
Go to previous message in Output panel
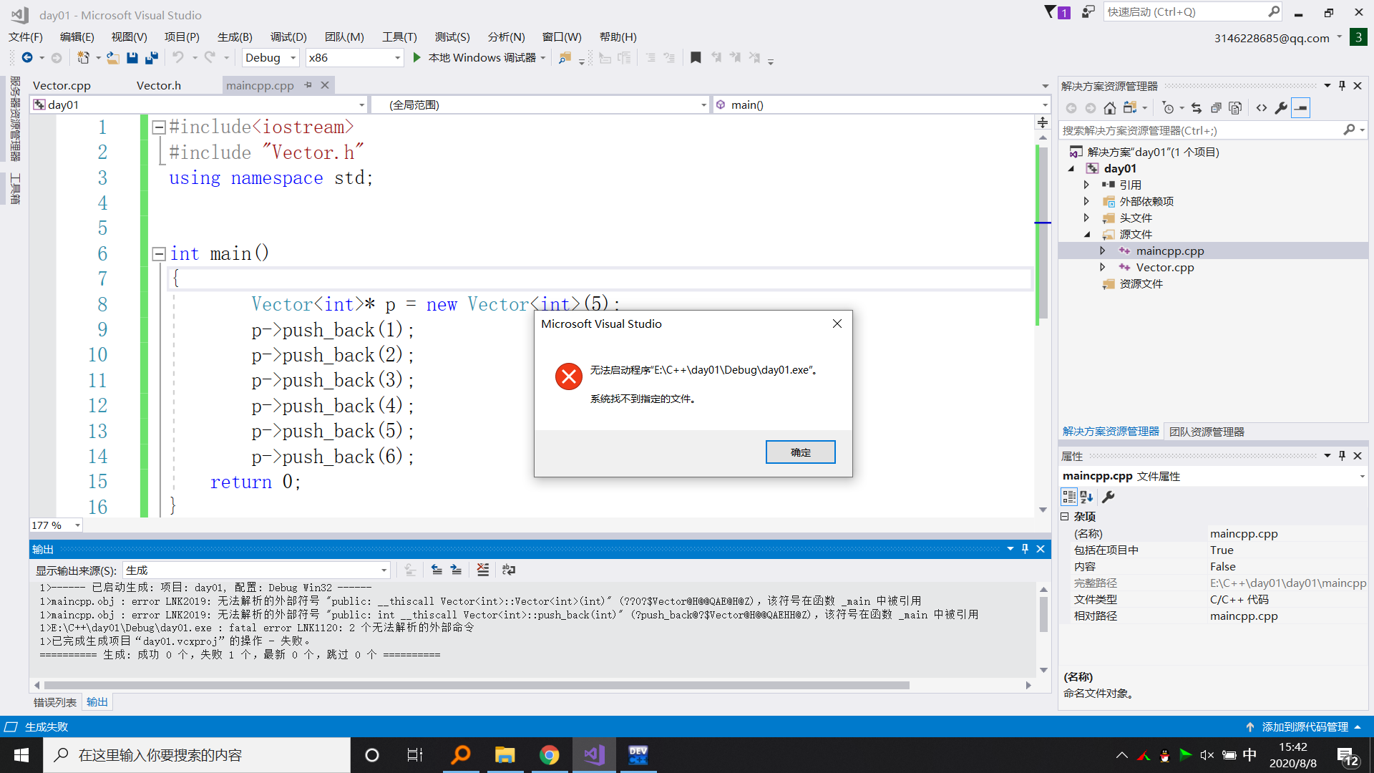point(437,570)
